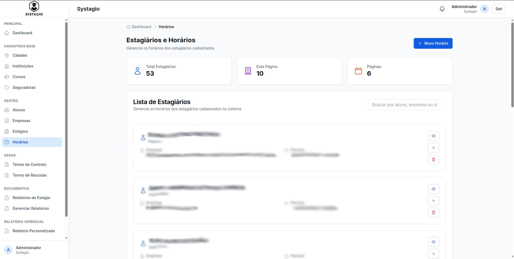514x259 pixels.
Task: Select Seguradoras in the sidebar
Action: (24, 87)
